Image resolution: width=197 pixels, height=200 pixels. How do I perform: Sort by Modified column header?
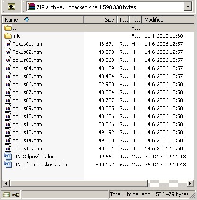pos(168,20)
